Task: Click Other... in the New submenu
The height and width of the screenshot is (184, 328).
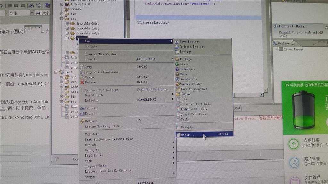Action: click(204, 134)
